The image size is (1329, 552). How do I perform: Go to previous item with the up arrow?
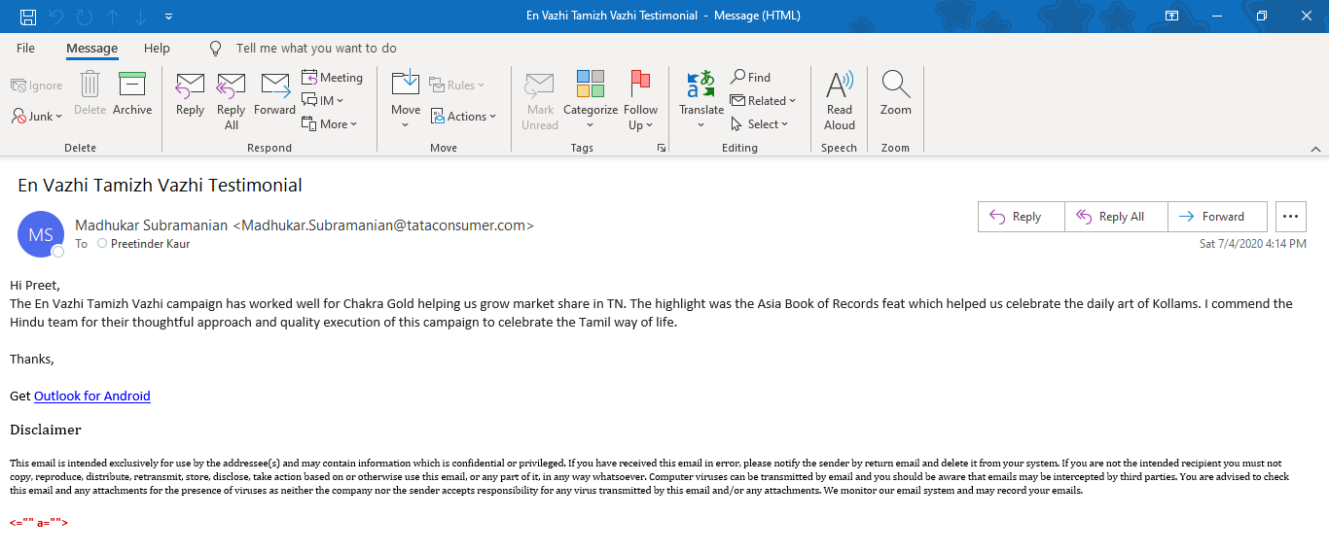[113, 17]
